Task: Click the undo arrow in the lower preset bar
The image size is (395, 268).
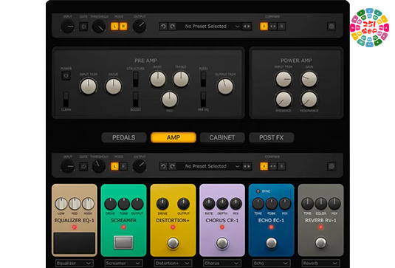Action: point(163,166)
